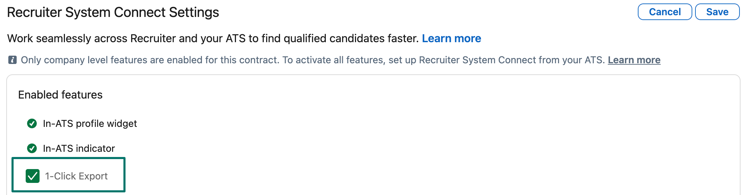Viewport: 744px width, 195px height.
Task: Click 'qualified candidates faster' in the description
Action: [x=350, y=38]
